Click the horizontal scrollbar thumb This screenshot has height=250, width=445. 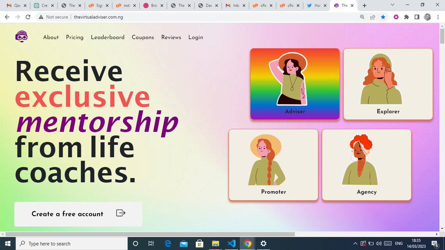[150, 234]
